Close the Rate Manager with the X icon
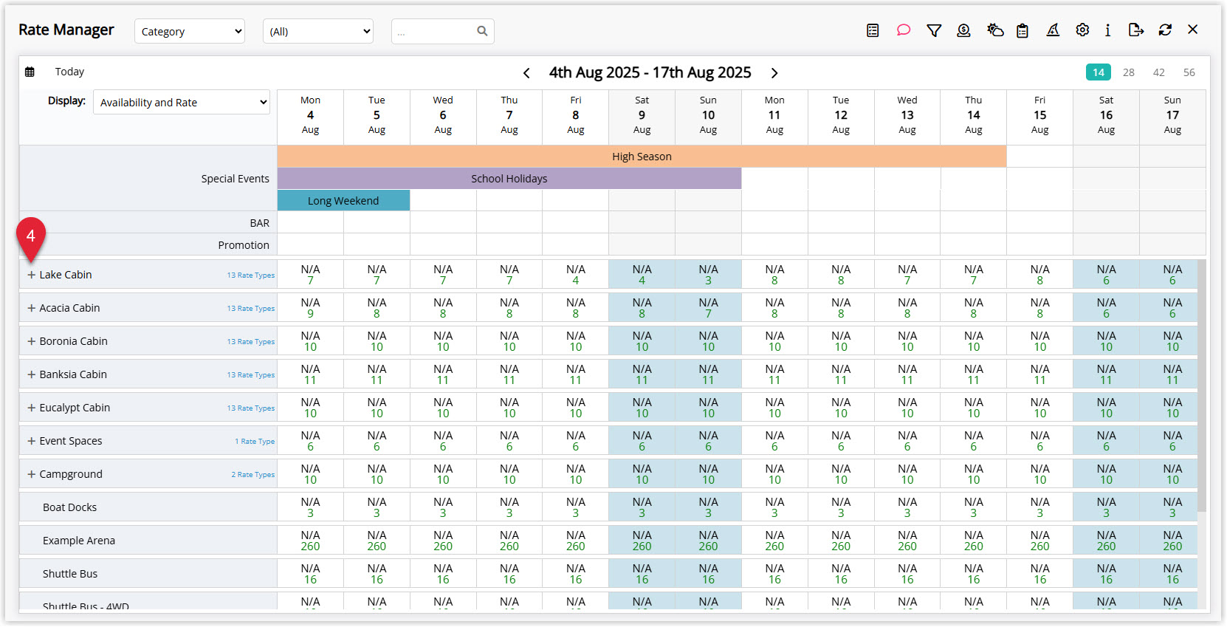This screenshot has height=627, width=1227. point(1193,30)
